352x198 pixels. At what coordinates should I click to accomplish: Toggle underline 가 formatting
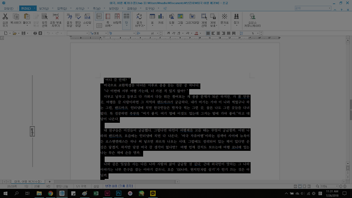click(178, 33)
